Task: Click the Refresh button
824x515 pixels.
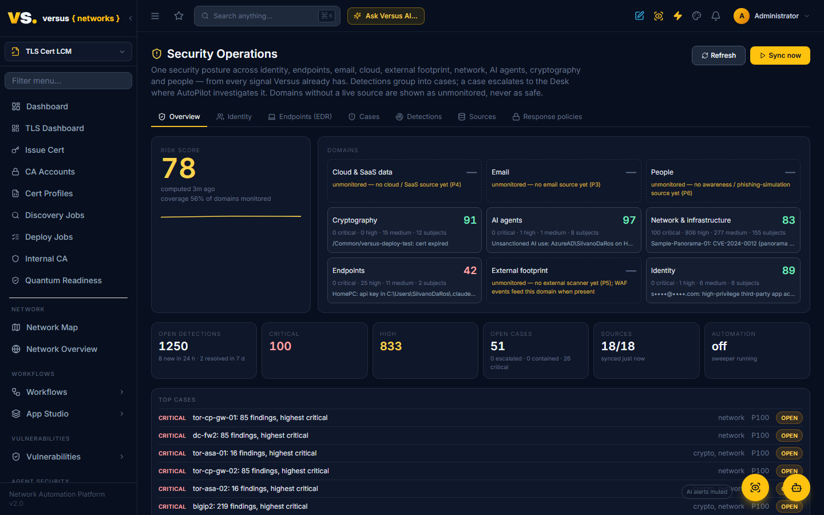Action: 719,56
